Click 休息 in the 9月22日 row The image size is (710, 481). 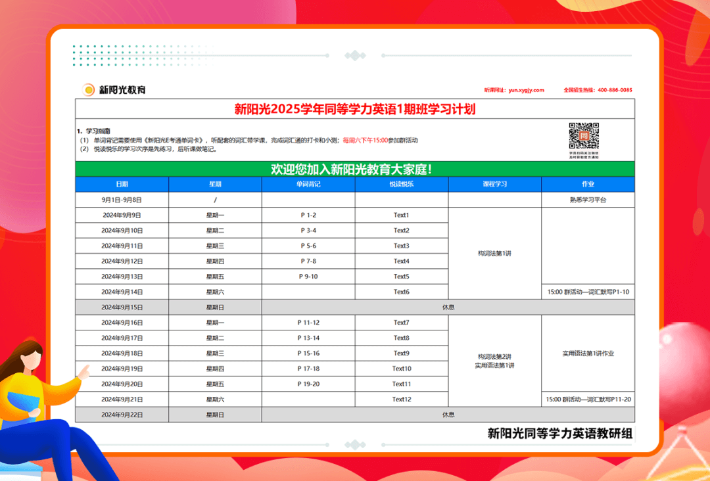(448, 415)
